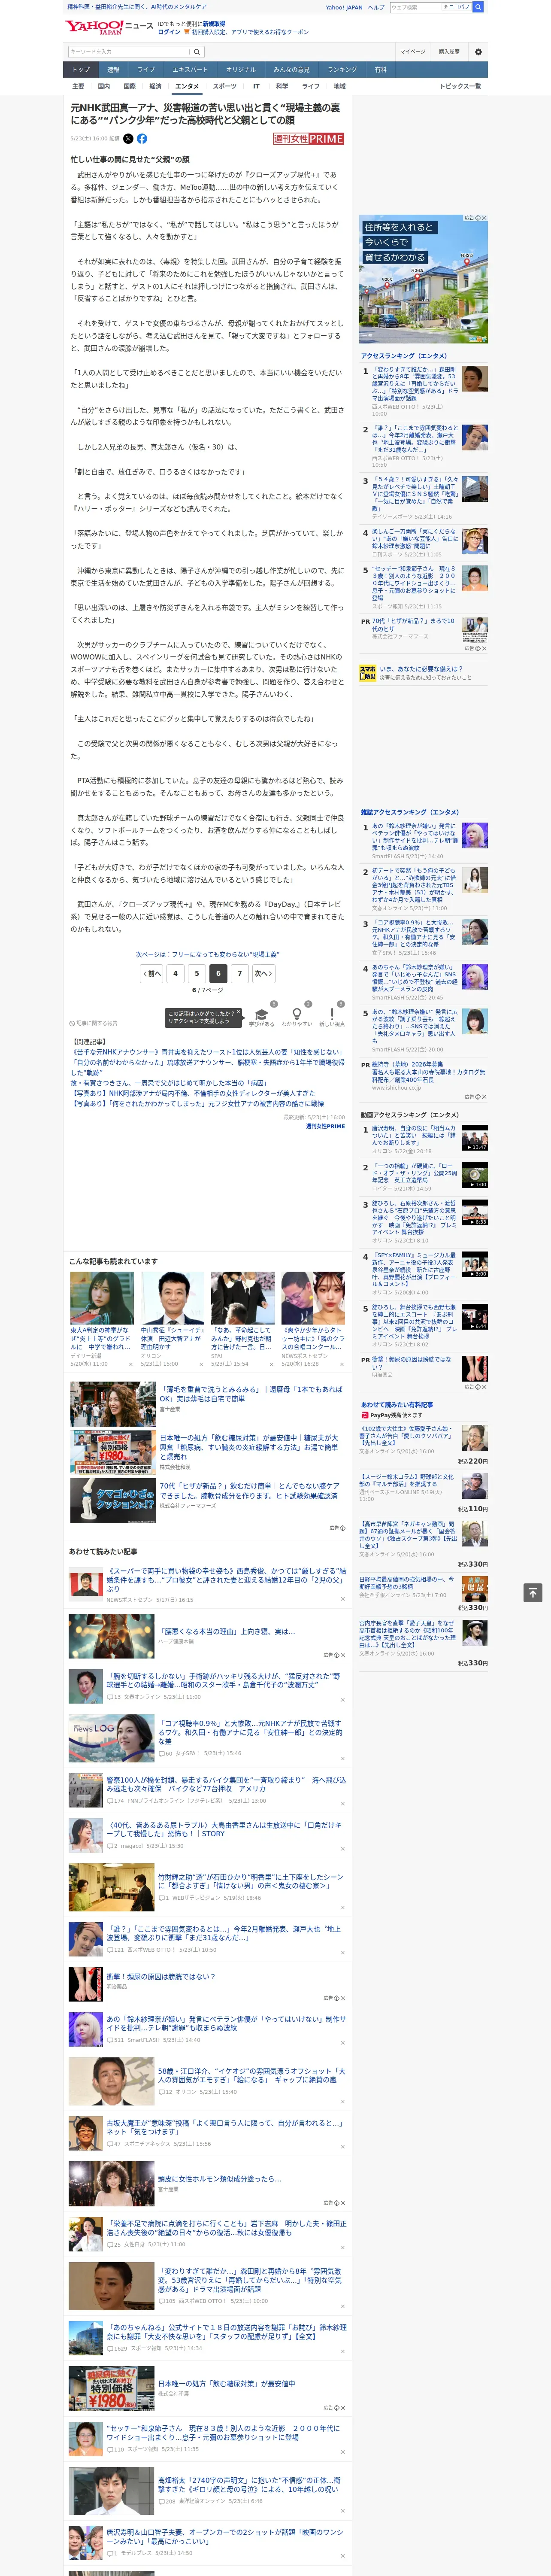Share the article on Facebook

pos(142,139)
